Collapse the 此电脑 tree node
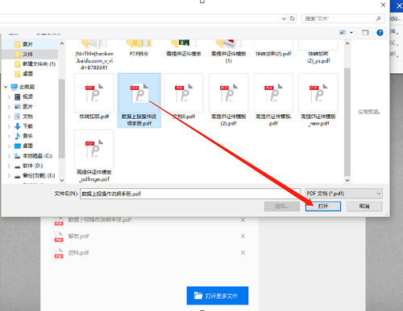403x311 pixels. coord(6,87)
